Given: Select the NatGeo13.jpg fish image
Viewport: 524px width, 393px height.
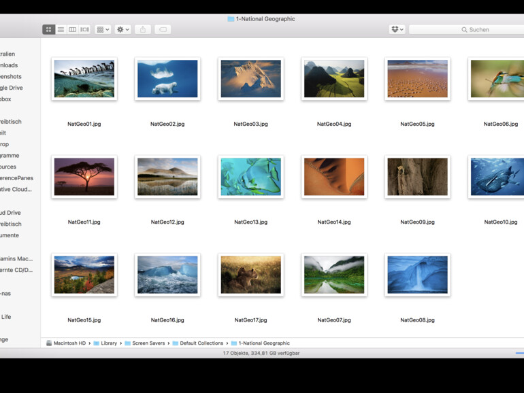Looking at the screenshot, I should point(250,177).
